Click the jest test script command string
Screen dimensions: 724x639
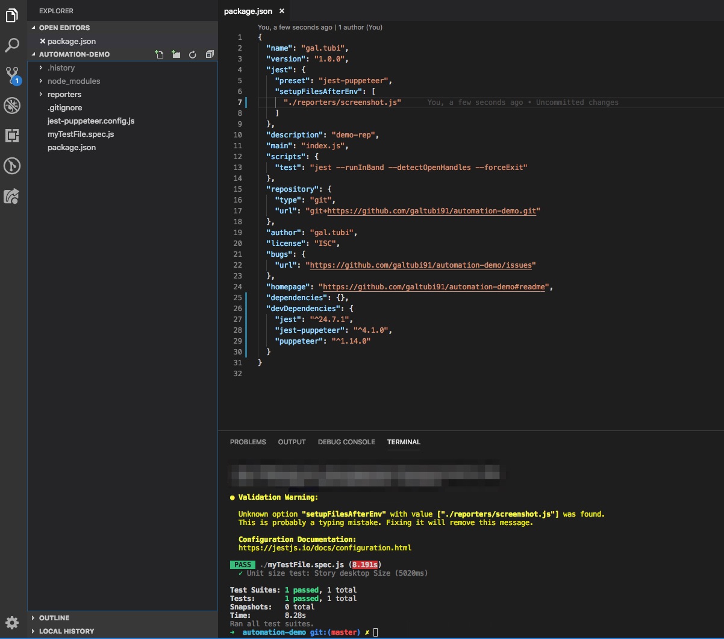(419, 168)
